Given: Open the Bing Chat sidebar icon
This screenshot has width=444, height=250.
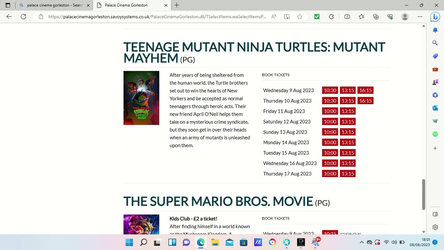Looking at the screenshot, I should [x=435, y=17].
